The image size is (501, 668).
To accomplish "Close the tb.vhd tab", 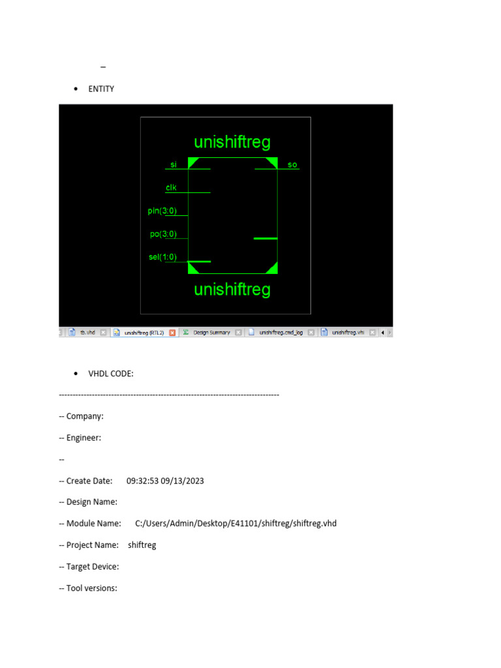I will [x=103, y=333].
